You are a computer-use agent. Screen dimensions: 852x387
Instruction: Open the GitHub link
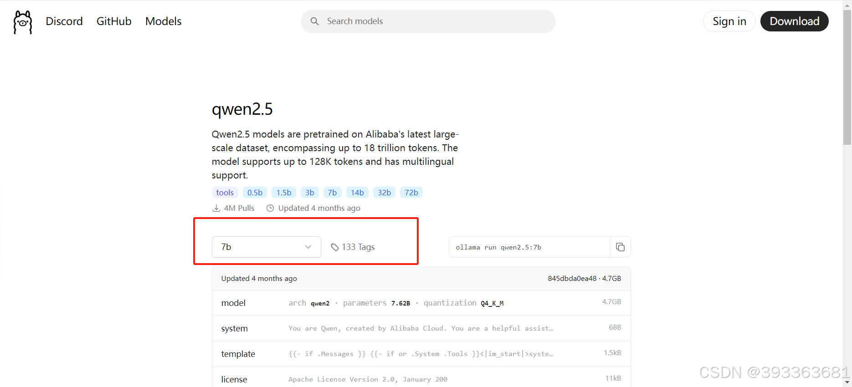click(114, 21)
